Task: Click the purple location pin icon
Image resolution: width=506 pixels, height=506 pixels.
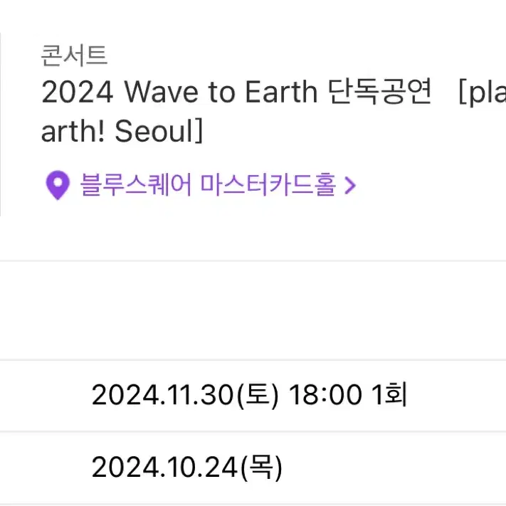Action: click(x=58, y=185)
